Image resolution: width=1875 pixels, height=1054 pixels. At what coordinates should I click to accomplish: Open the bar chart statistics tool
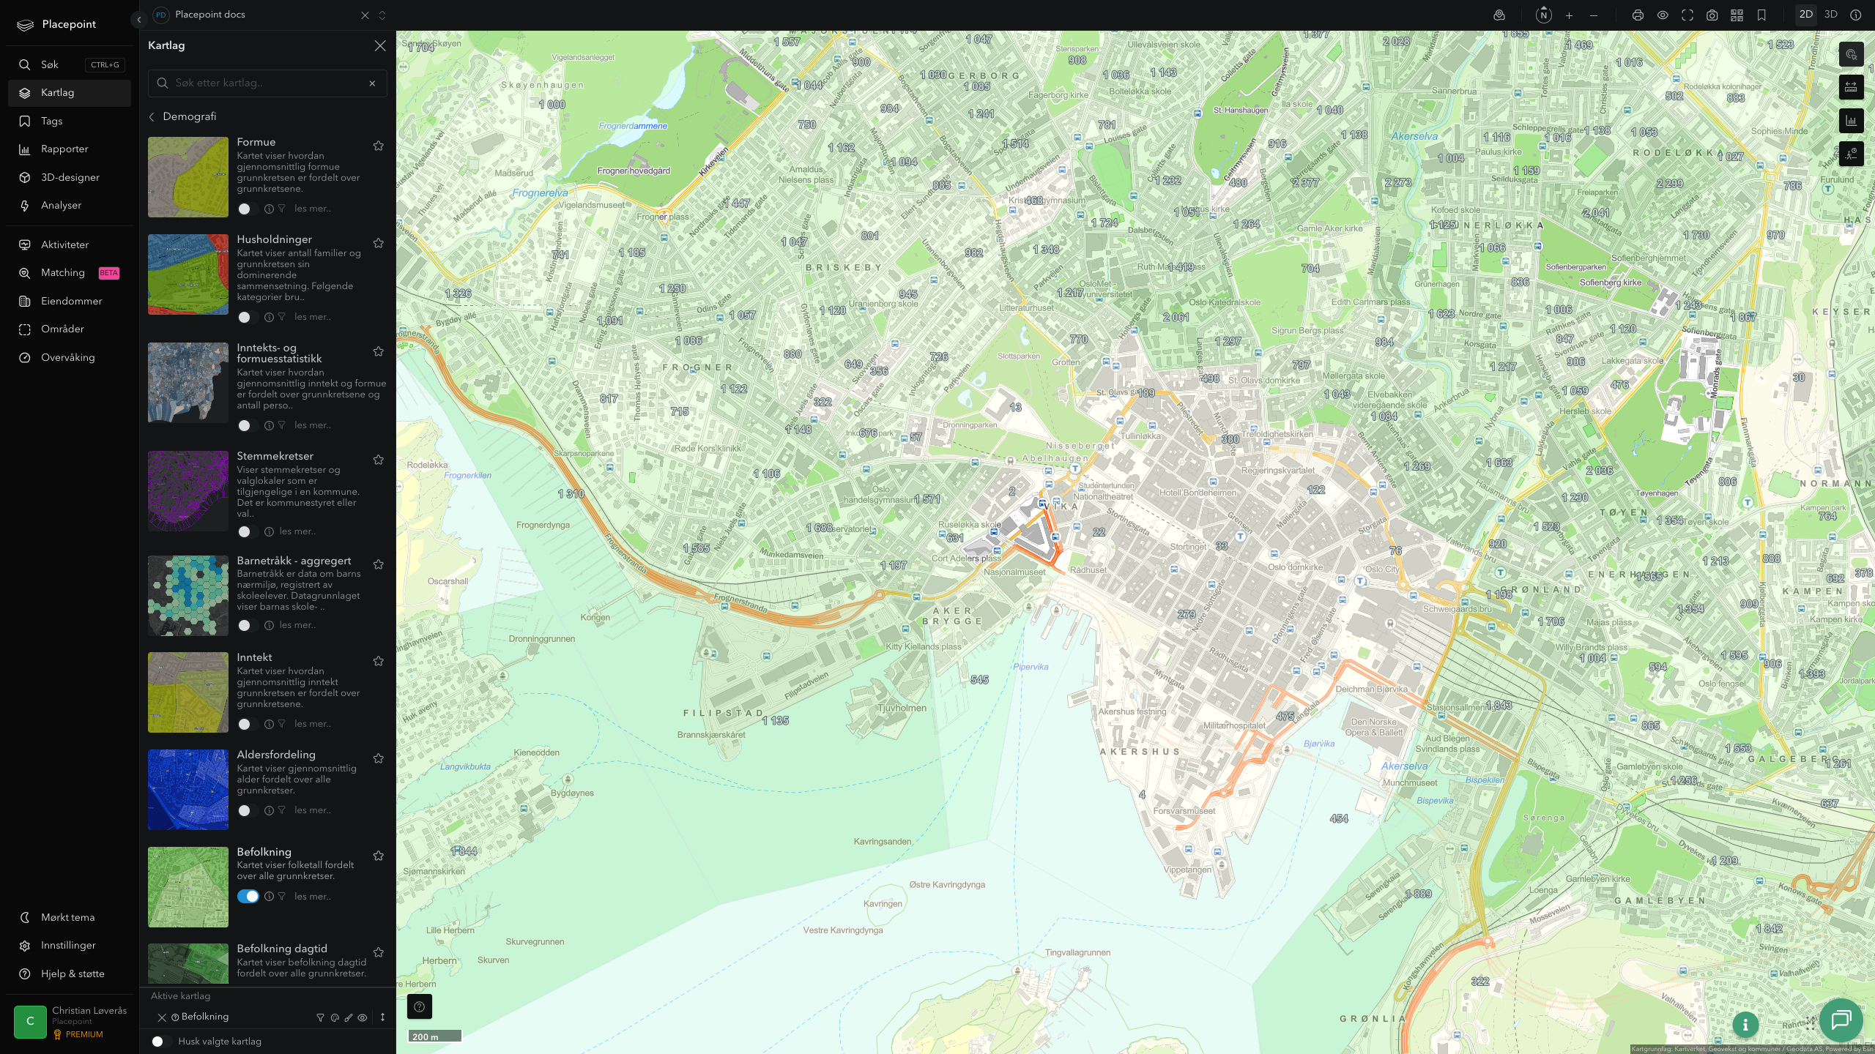pos(1851,121)
